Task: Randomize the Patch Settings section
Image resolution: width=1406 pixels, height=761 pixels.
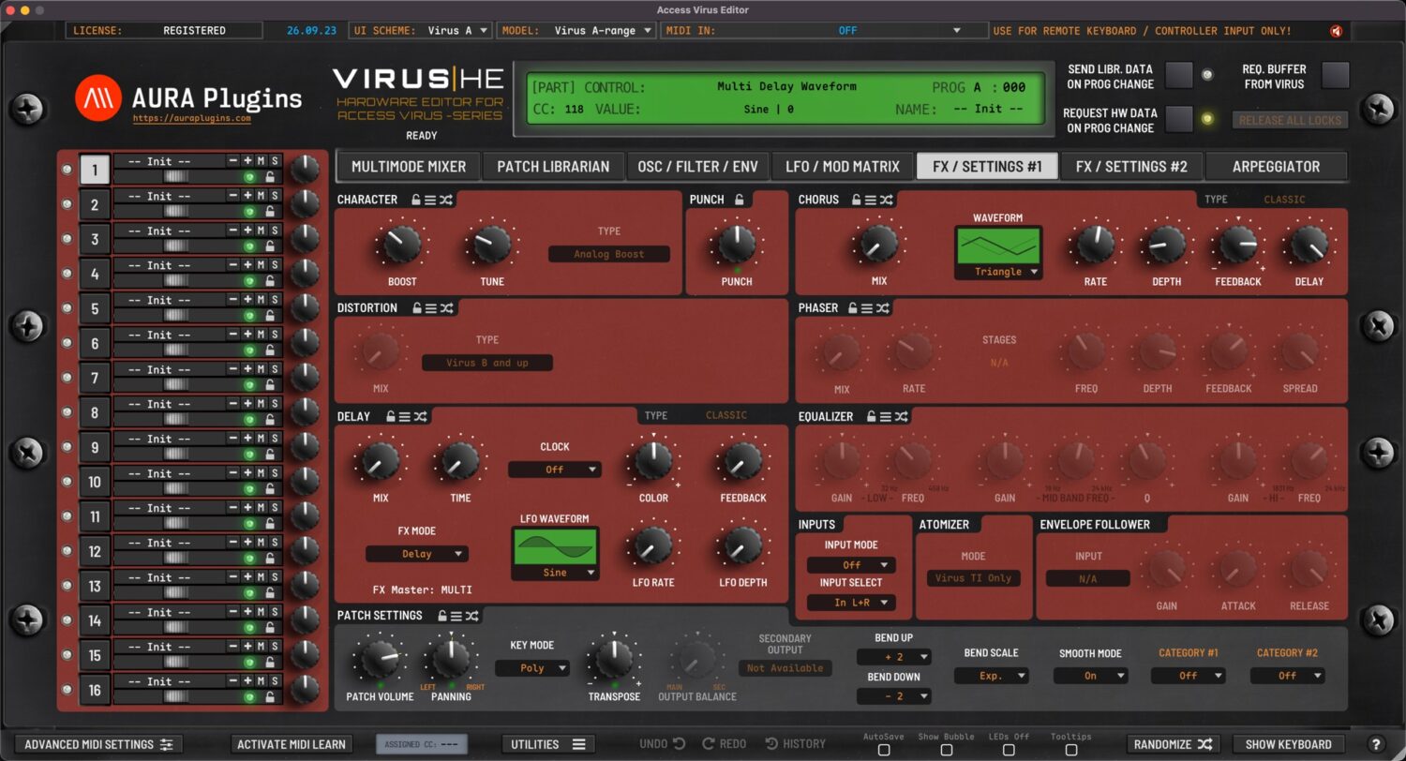Action: pos(472,616)
